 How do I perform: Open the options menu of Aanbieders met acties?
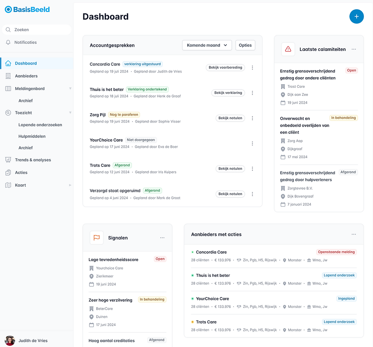coord(354,234)
